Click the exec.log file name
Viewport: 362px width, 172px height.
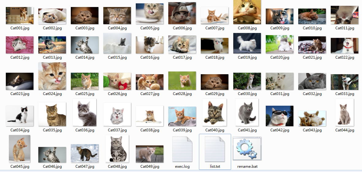(x=182, y=166)
